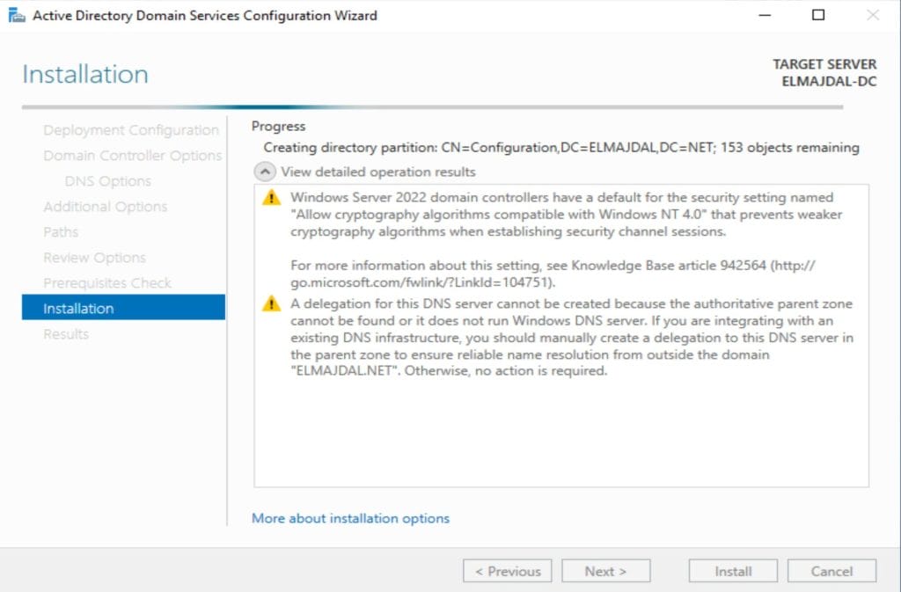Go to the Prerequisites Check step

106,283
